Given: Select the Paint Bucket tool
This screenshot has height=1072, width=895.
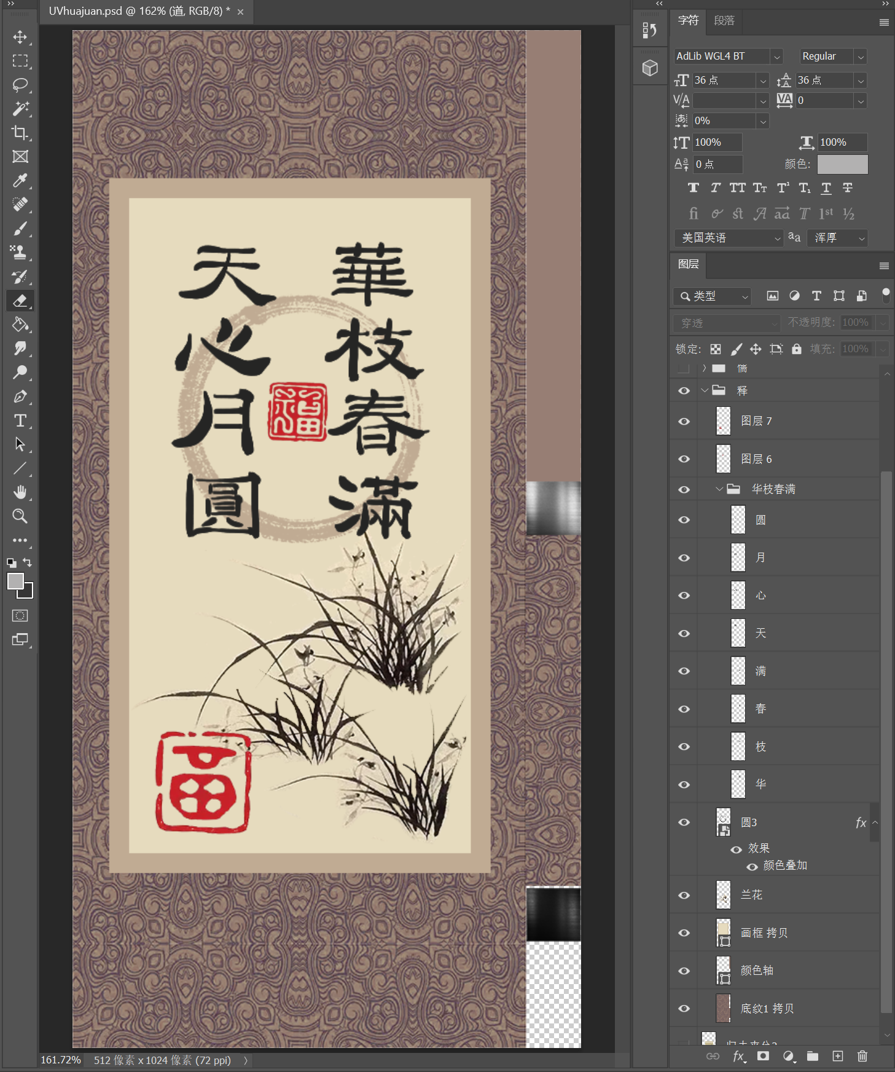Looking at the screenshot, I should coord(20,325).
